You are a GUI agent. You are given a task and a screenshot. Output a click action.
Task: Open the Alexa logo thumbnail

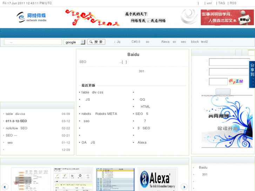tap(157, 179)
